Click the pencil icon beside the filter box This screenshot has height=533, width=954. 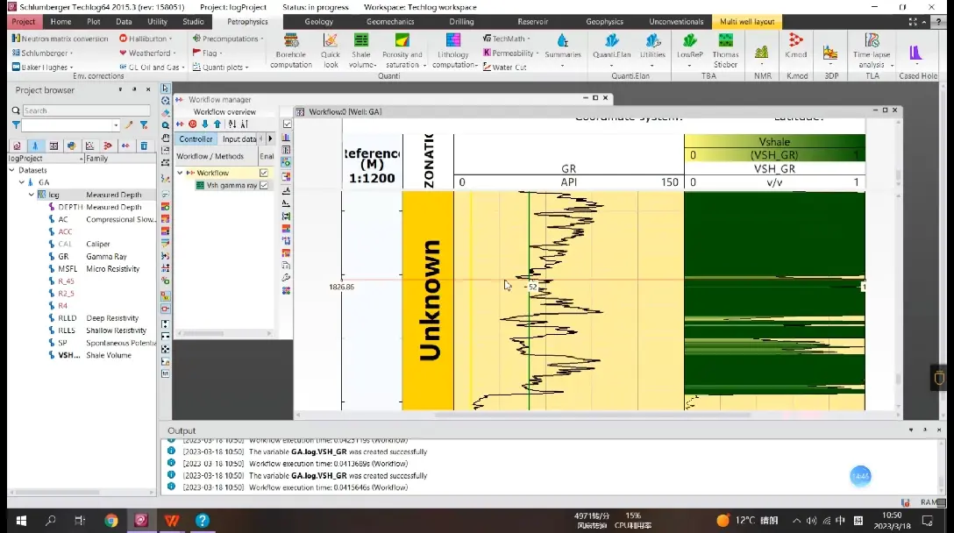coord(128,125)
